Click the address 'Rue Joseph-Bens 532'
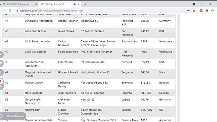The width and height of the screenshot is (217, 122). coord(94,83)
